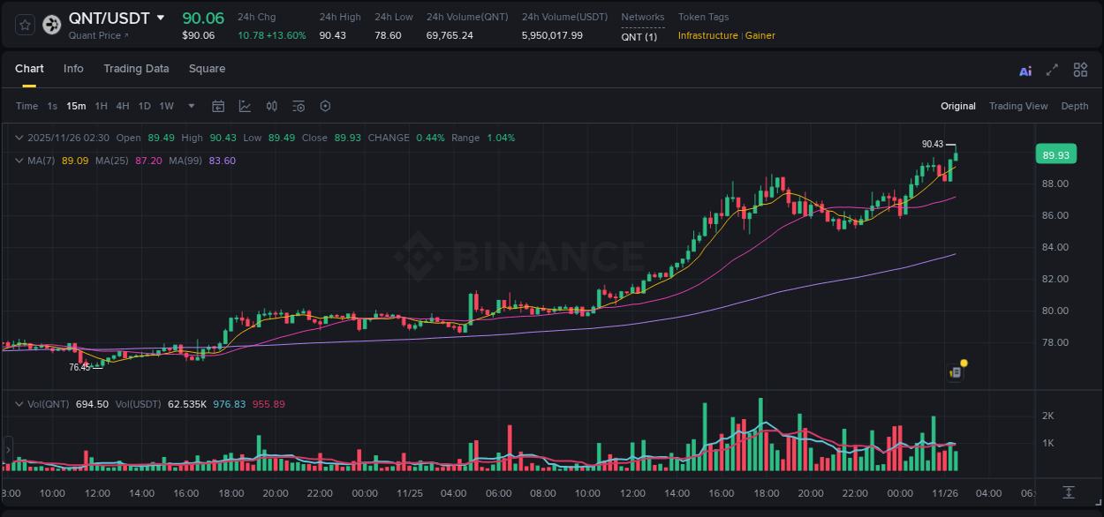Open the news feed icon on the chart
Image resolution: width=1104 pixels, height=517 pixels.
956,371
